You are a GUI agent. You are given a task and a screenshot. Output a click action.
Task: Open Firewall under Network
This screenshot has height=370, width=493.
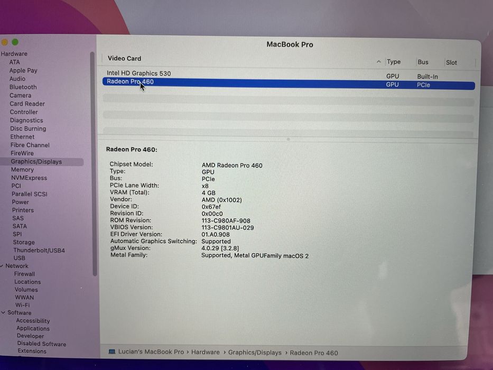(24, 274)
